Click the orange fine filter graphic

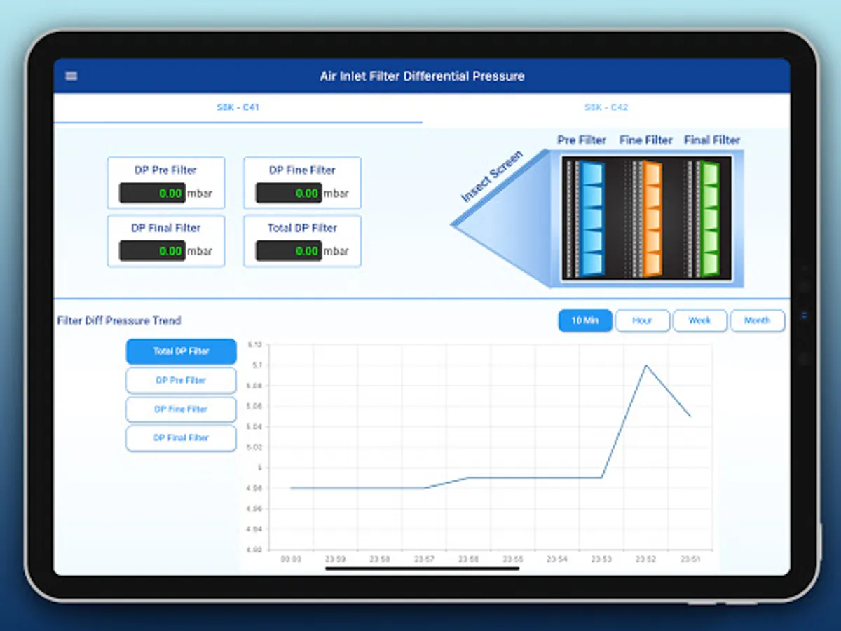(652, 219)
